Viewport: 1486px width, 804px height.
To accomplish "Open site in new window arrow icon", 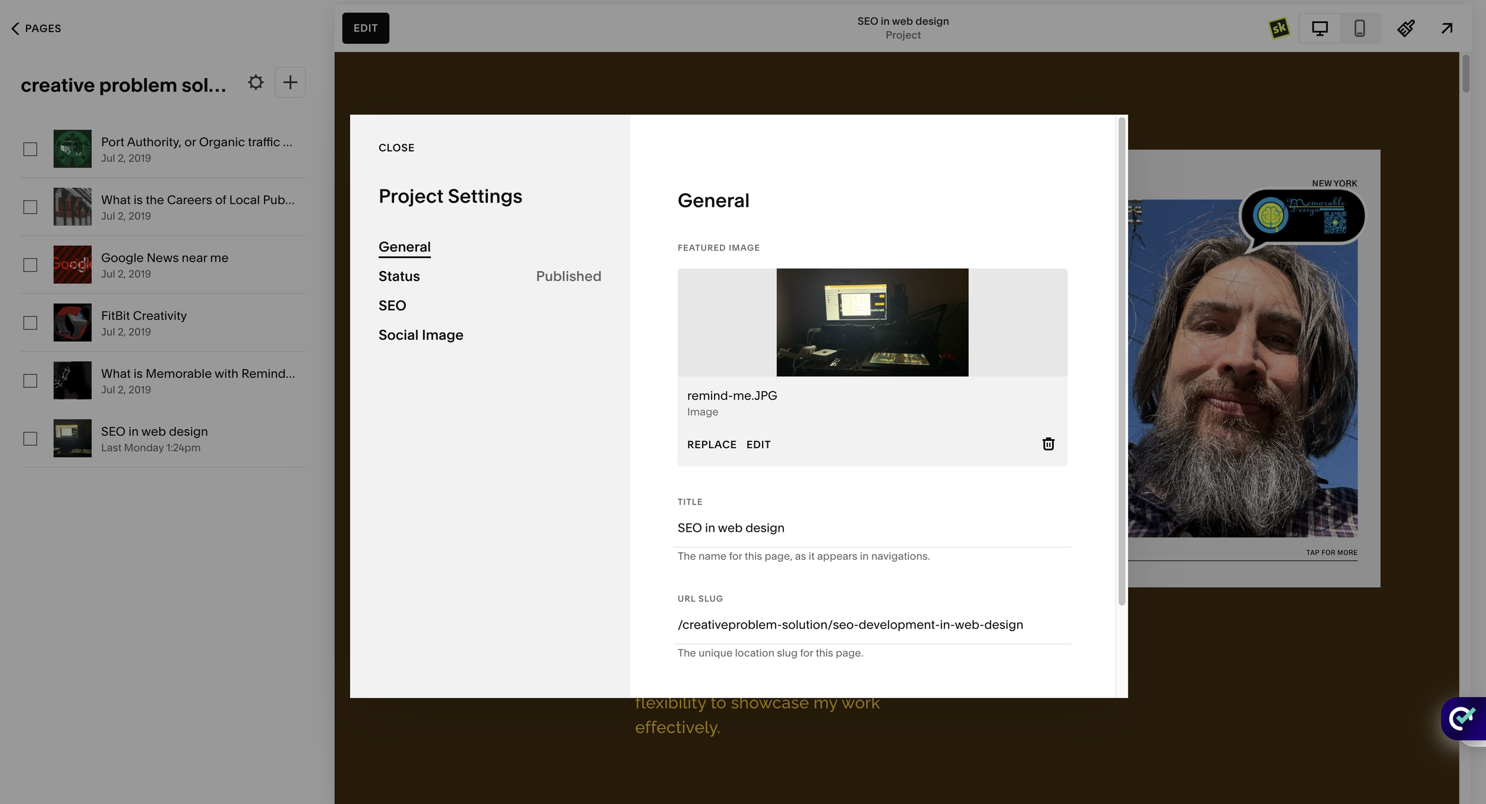I will [1447, 28].
